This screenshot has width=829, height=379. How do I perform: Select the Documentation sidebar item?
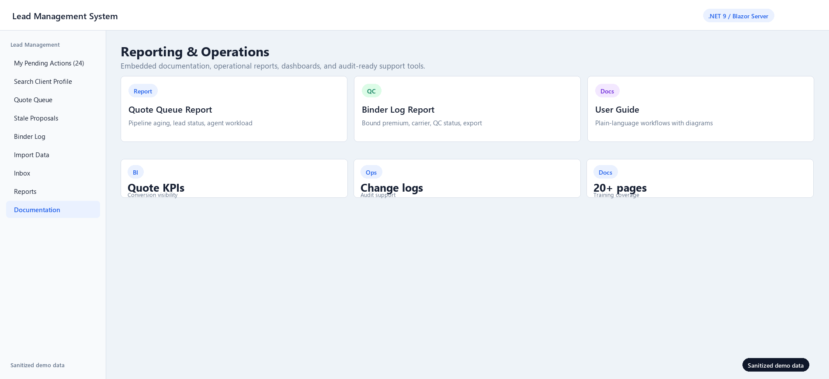pyautogui.click(x=53, y=210)
